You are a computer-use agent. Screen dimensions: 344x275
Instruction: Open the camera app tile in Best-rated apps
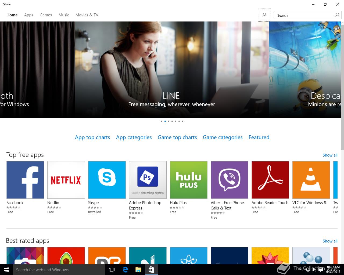click(x=25, y=256)
